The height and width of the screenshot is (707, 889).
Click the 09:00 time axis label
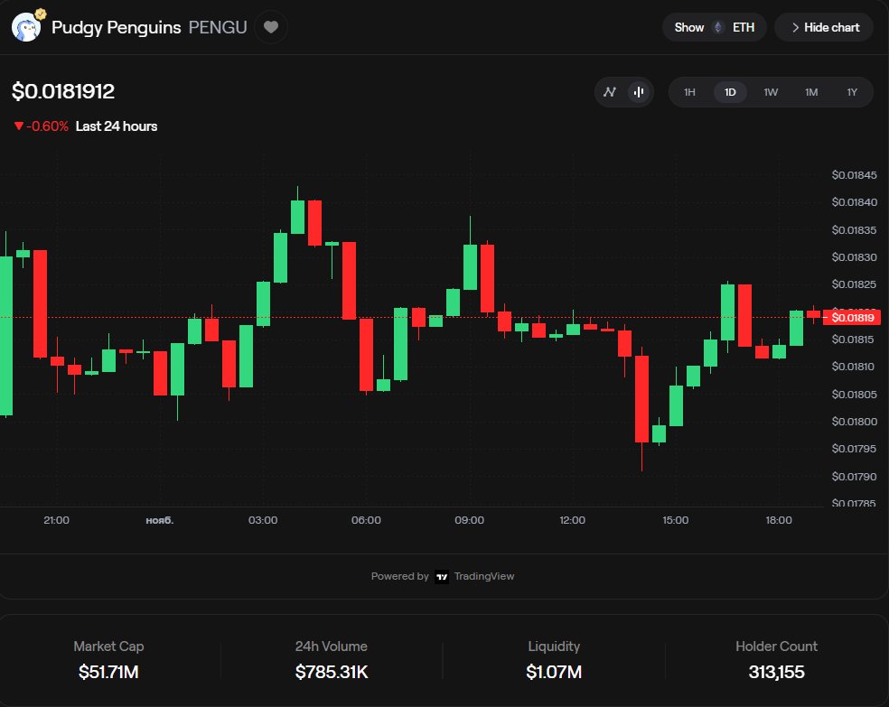click(470, 520)
